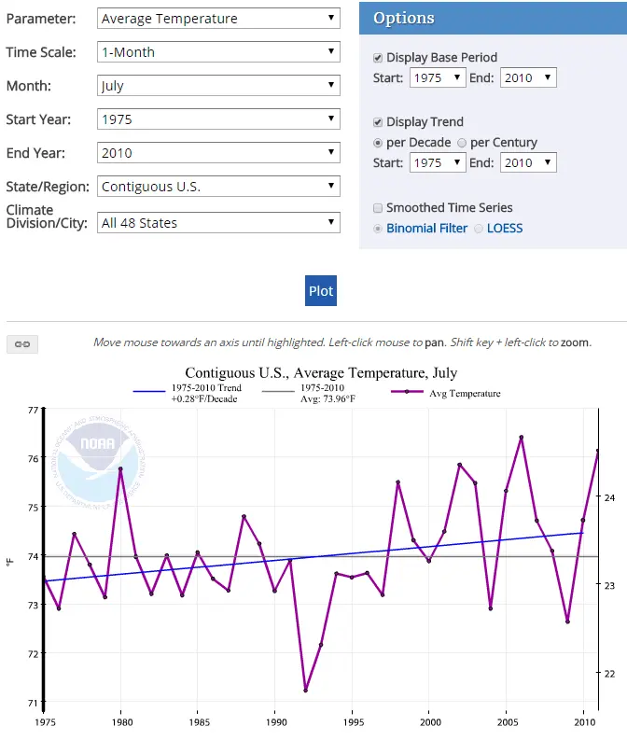Select the per Century radio button

462,143
